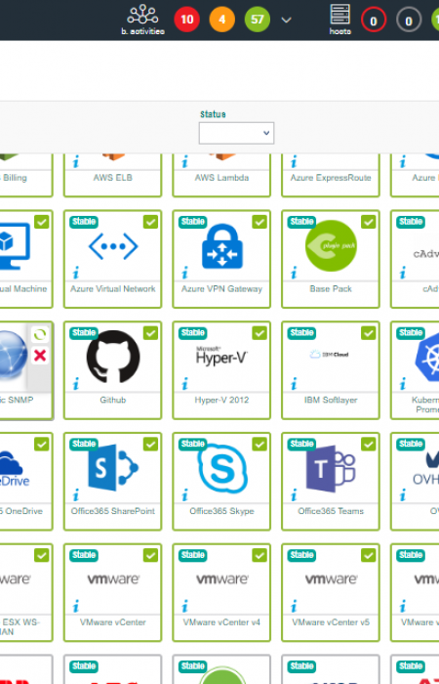This screenshot has height=684, width=439.
Task: Toggle the Github checkmark
Action: coord(150,333)
